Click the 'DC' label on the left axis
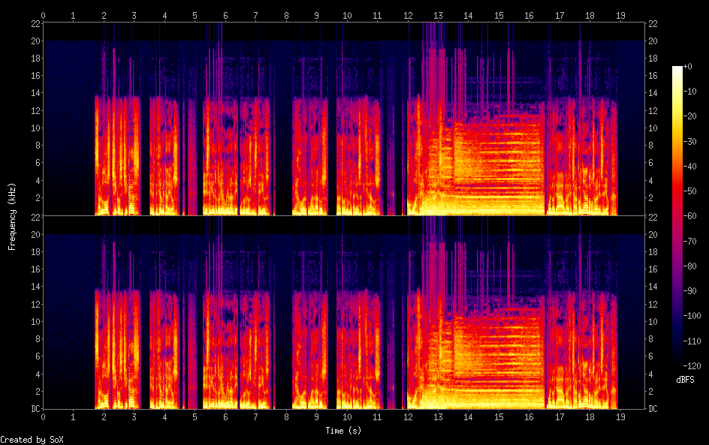The height and width of the screenshot is (445, 709). tap(36, 409)
